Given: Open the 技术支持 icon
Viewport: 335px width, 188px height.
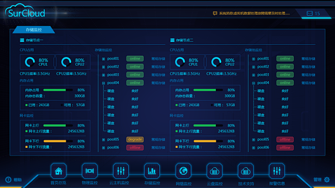Looking at the screenshot, I should [x=246, y=171].
